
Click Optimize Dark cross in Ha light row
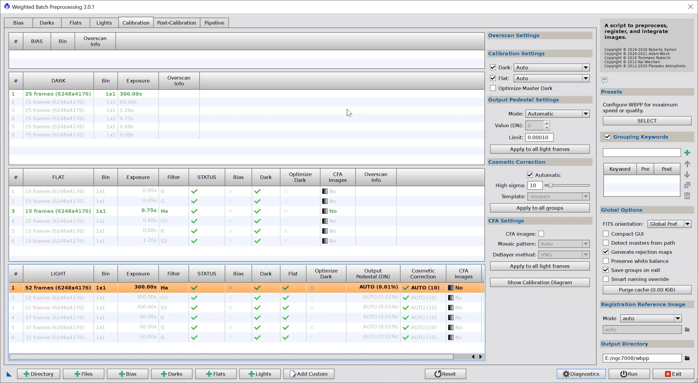312,288
